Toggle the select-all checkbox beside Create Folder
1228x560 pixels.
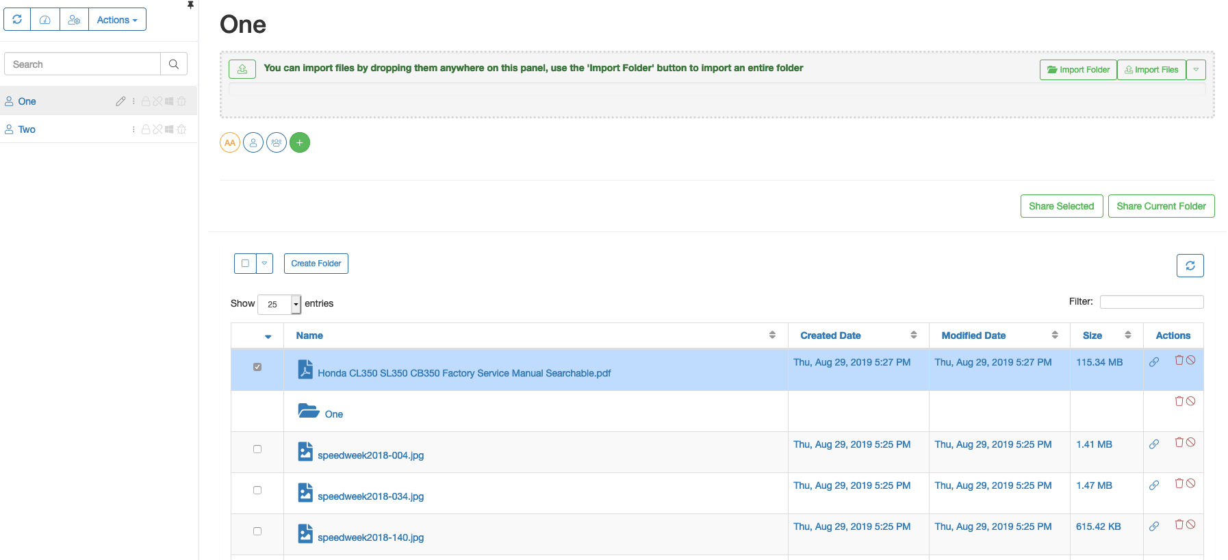point(245,264)
